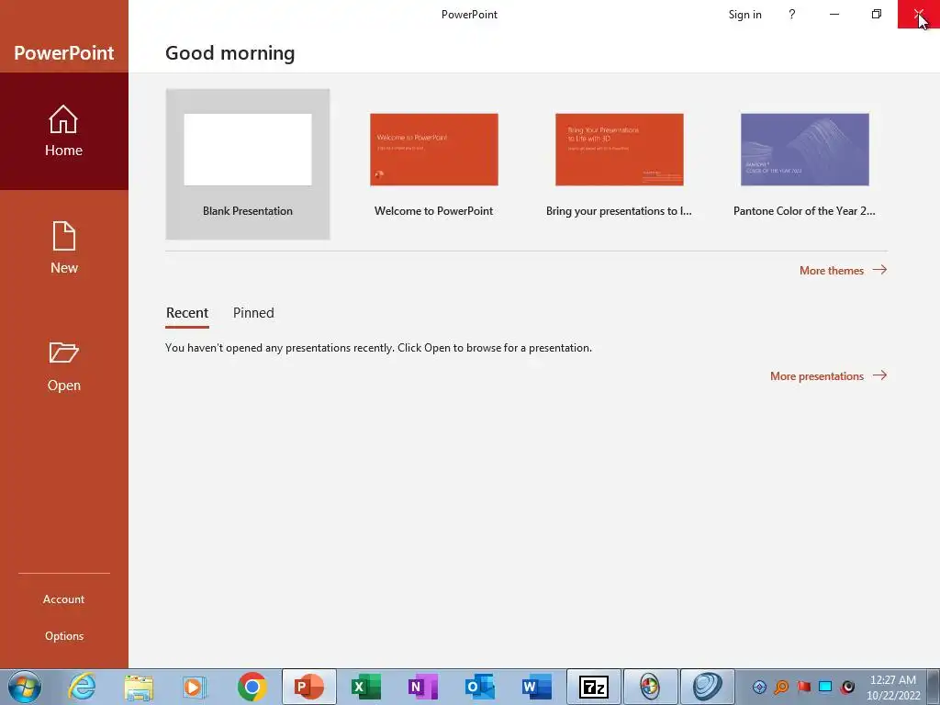This screenshot has height=705, width=940.
Task: Minimize the PowerPoint window
Action: click(834, 15)
